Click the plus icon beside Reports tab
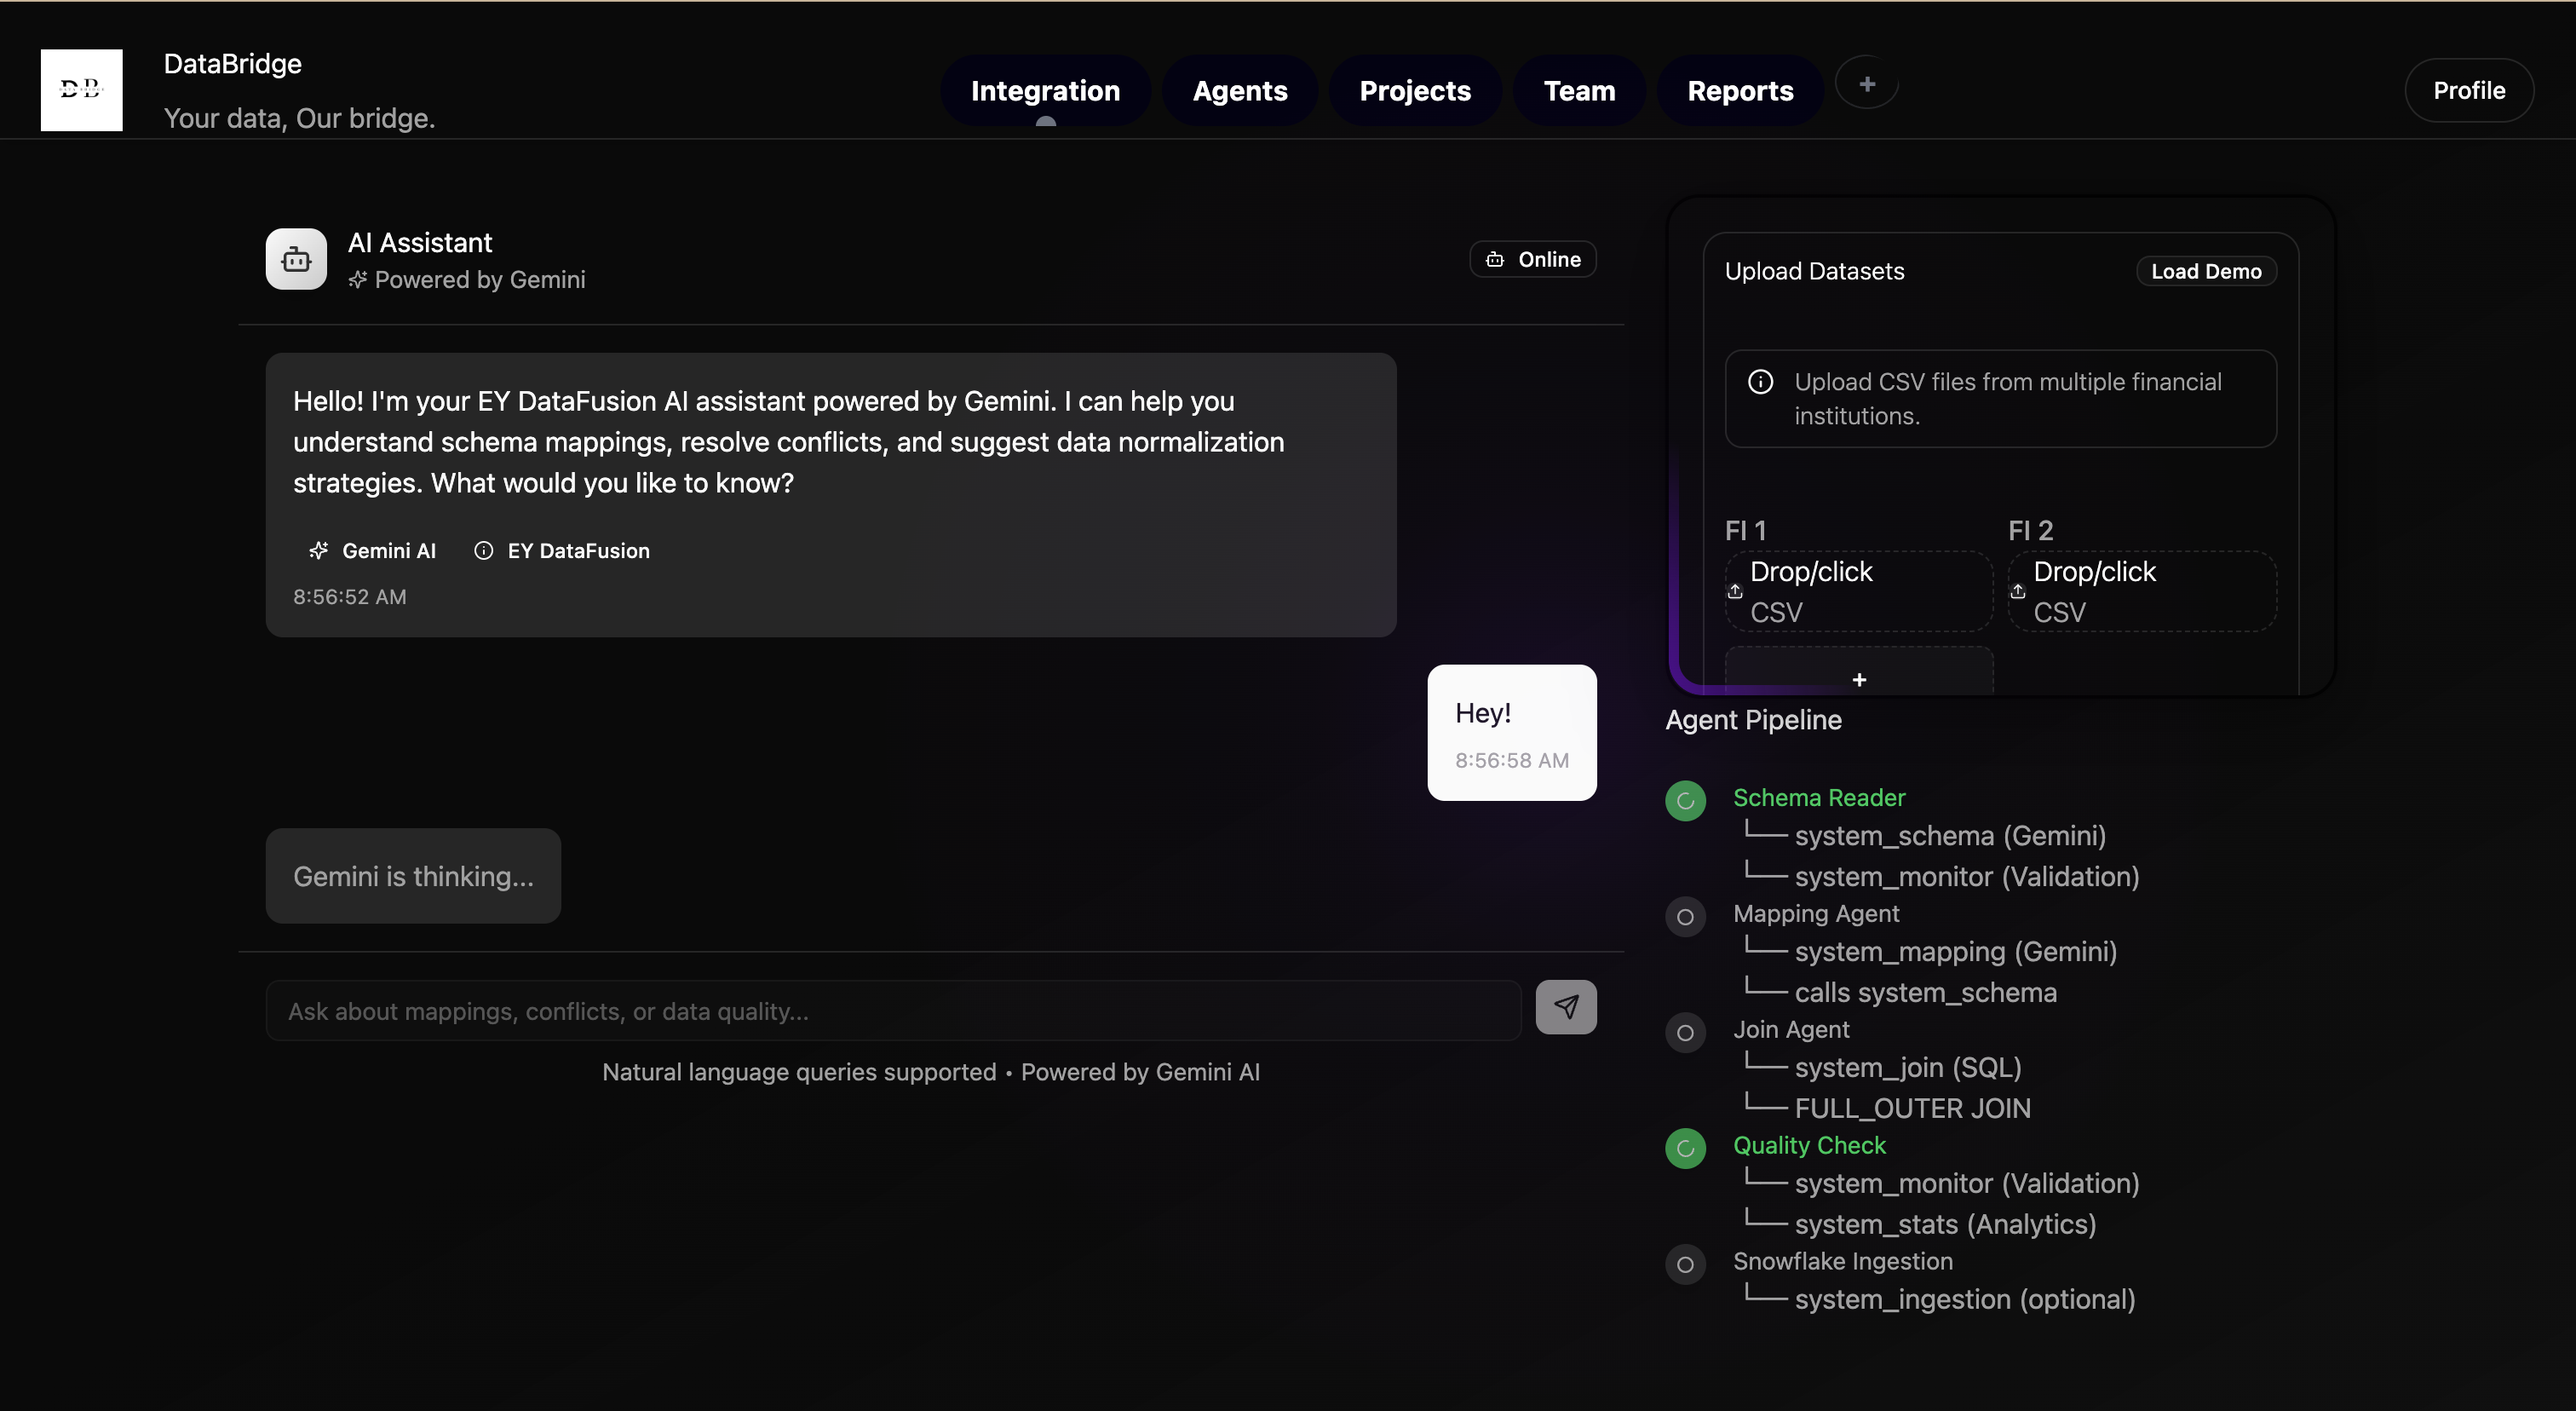The image size is (2576, 1411). pos(1866,85)
